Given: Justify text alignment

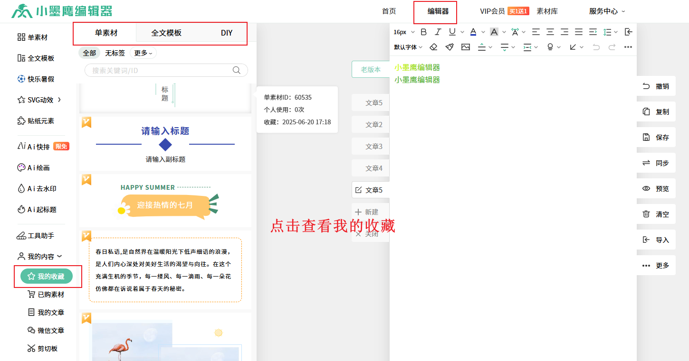Looking at the screenshot, I should [579, 32].
